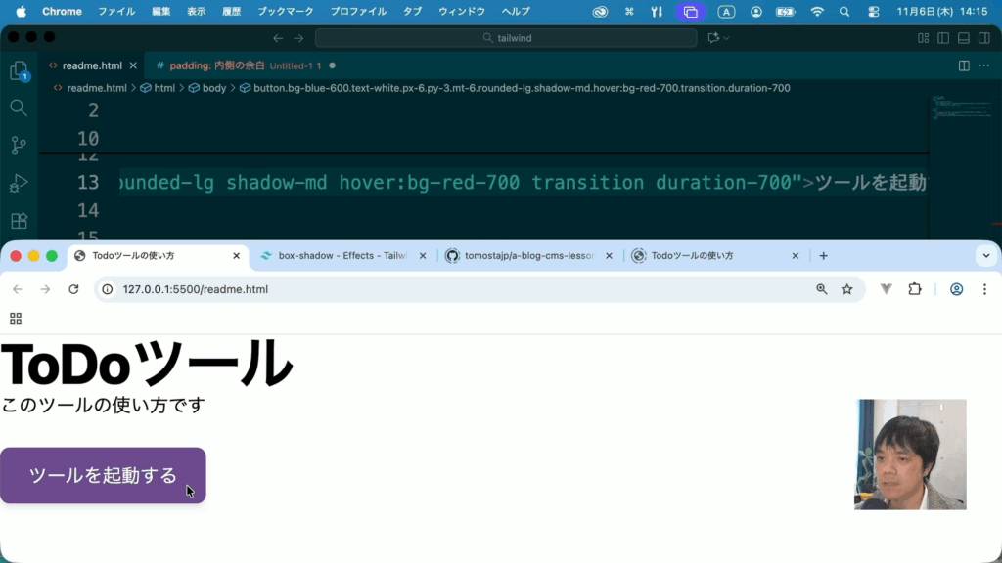This screenshot has height=563, width=1002.
Task: Open the Source Control view
Action: point(18,146)
